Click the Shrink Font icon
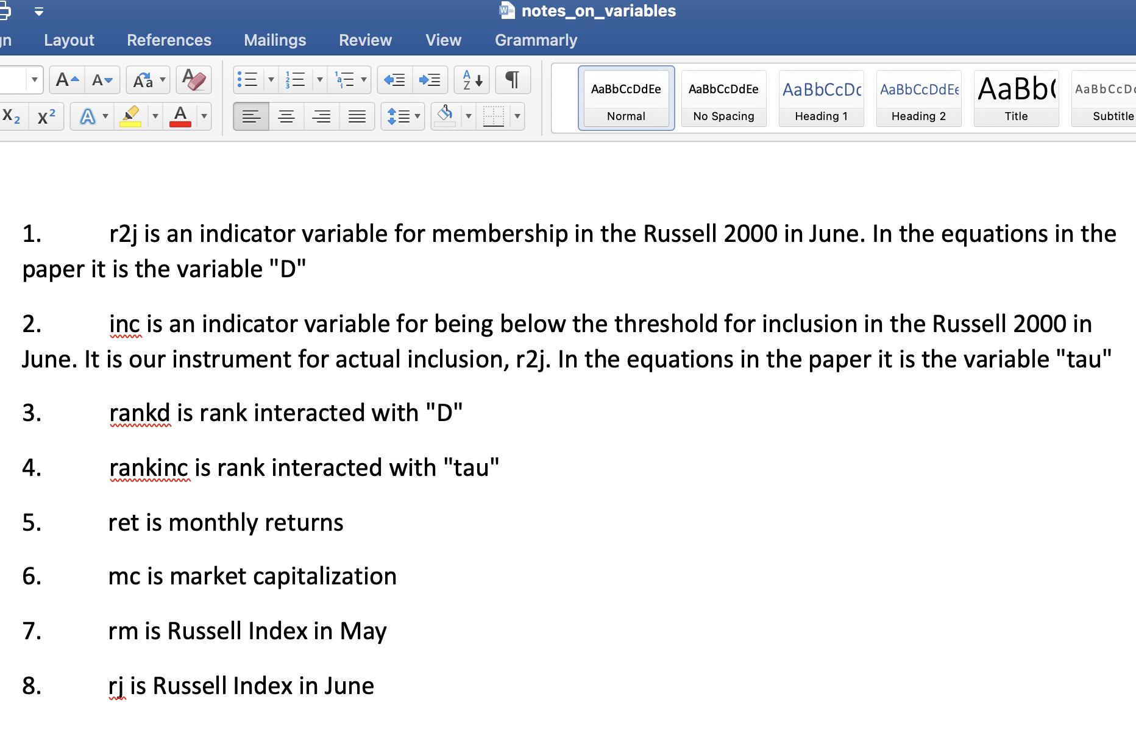Viewport: 1136px width, 730px height. 102,80
